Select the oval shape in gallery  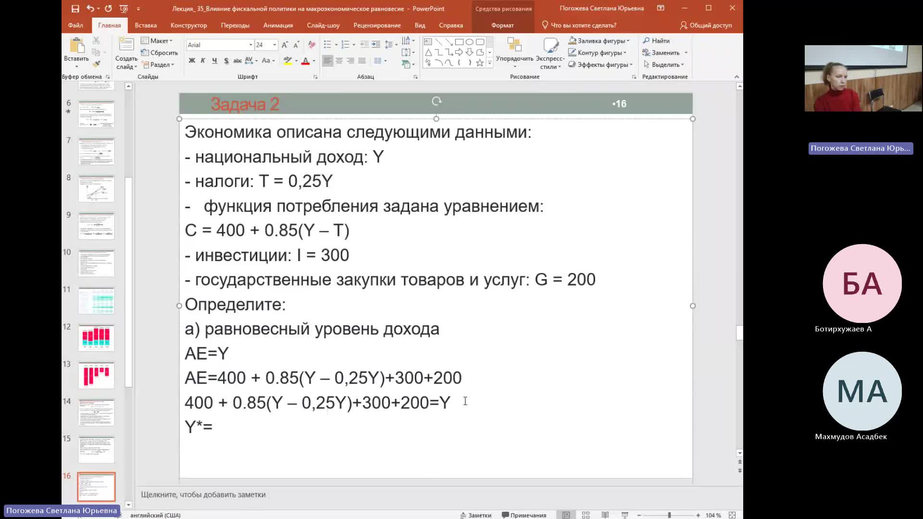point(469,42)
